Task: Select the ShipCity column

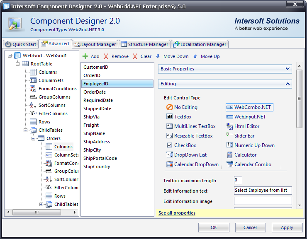Action: click(x=117, y=150)
